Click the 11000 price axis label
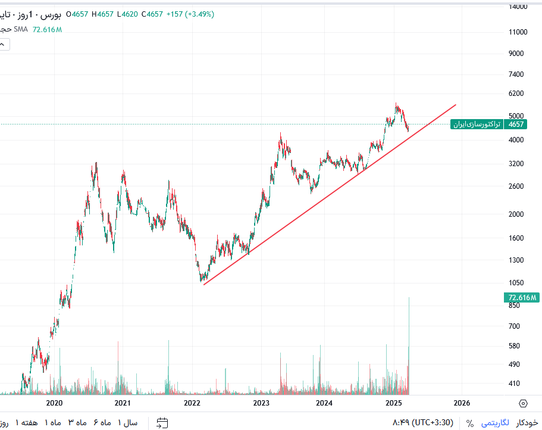542x430 pixels. (x=518, y=32)
